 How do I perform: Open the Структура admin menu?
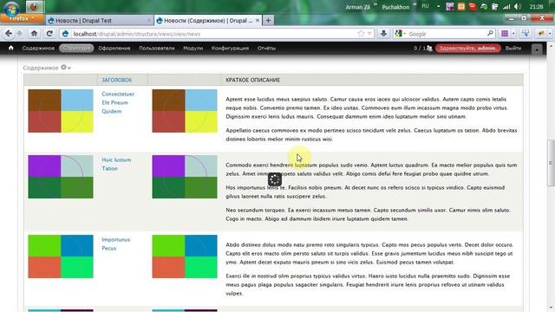coord(76,49)
